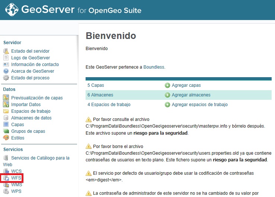Click the Logs de GeoServer document icon
The width and height of the screenshot is (275, 197).
tap(6, 58)
